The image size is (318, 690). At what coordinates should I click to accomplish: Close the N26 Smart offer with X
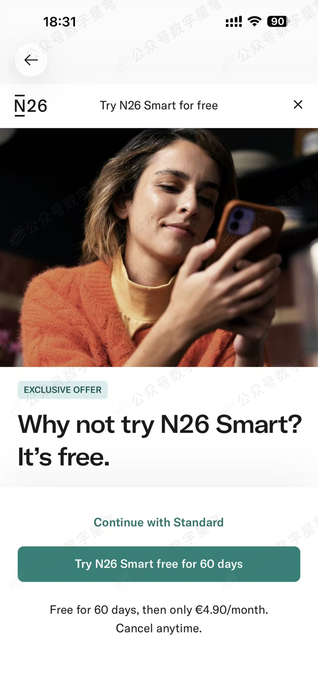click(298, 104)
